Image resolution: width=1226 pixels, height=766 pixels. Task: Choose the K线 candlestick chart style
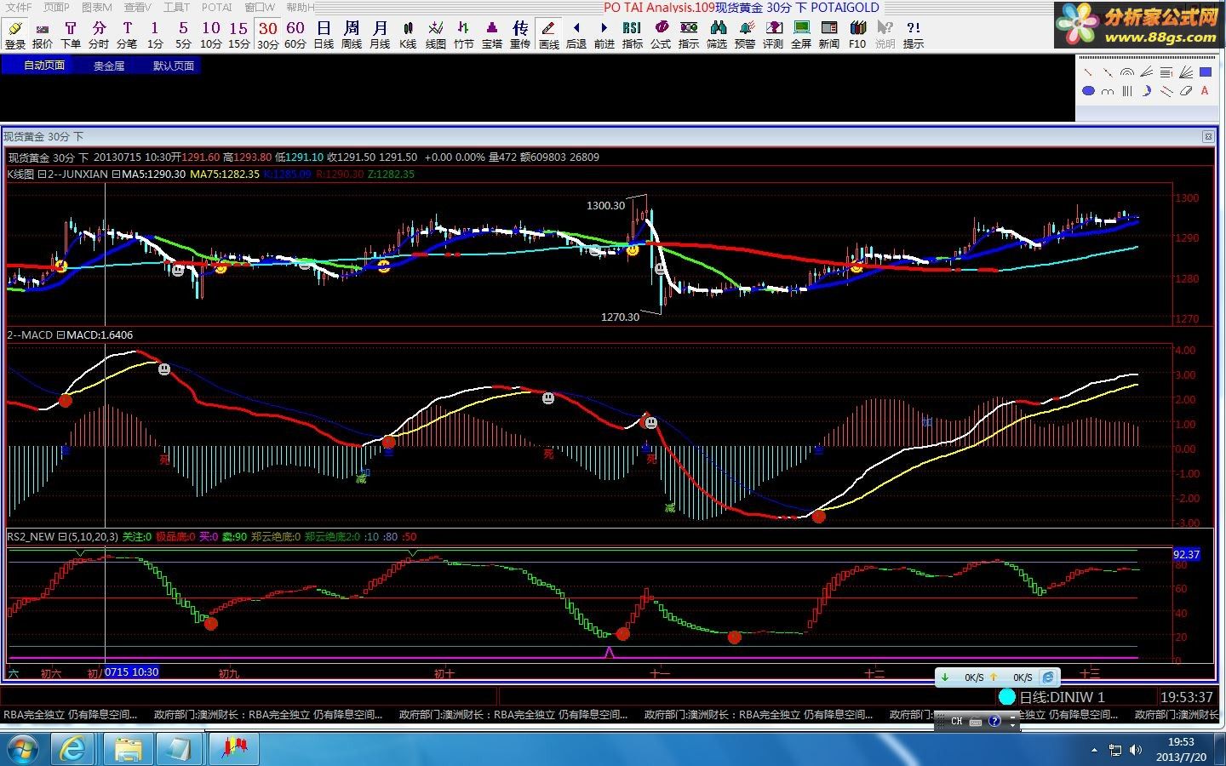pyautogui.click(x=408, y=35)
